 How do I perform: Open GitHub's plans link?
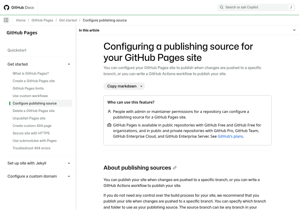pyautogui.click(x=230, y=136)
